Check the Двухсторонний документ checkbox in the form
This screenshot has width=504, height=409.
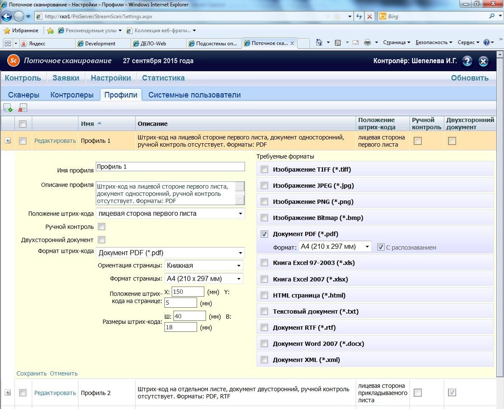click(x=102, y=240)
